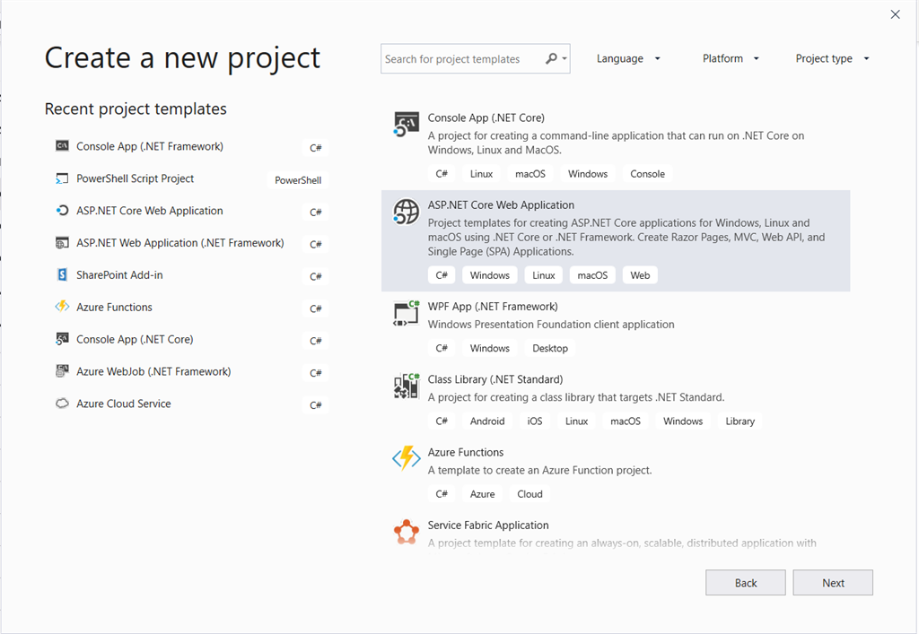This screenshot has width=919, height=634.
Task: Select the ASP.NET Core Web Application globe icon
Action: [407, 212]
